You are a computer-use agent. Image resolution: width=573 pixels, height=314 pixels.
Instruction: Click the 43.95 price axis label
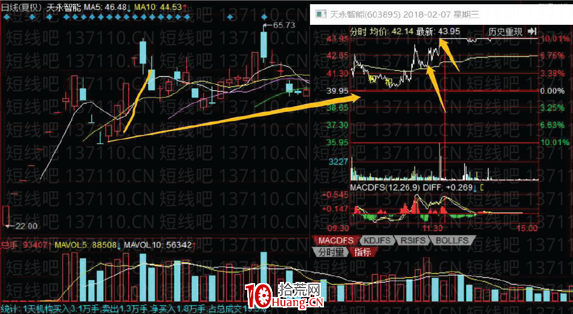(x=337, y=39)
